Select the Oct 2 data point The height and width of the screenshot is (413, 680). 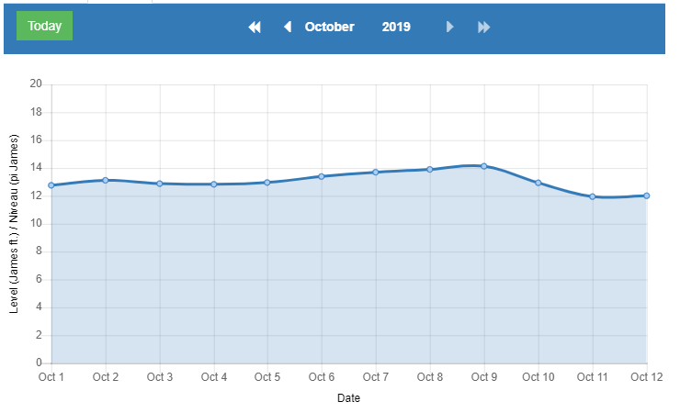[106, 180]
